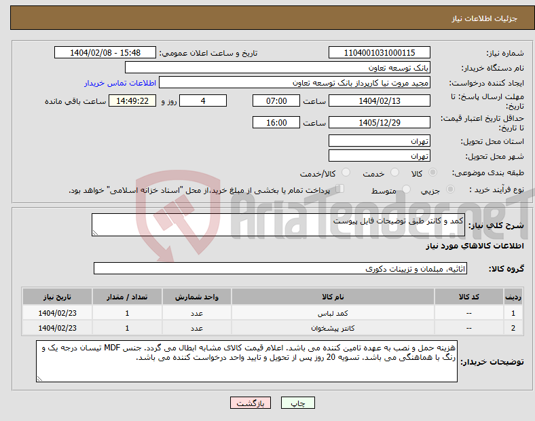Click the کمد لباس item cell

tap(333, 313)
